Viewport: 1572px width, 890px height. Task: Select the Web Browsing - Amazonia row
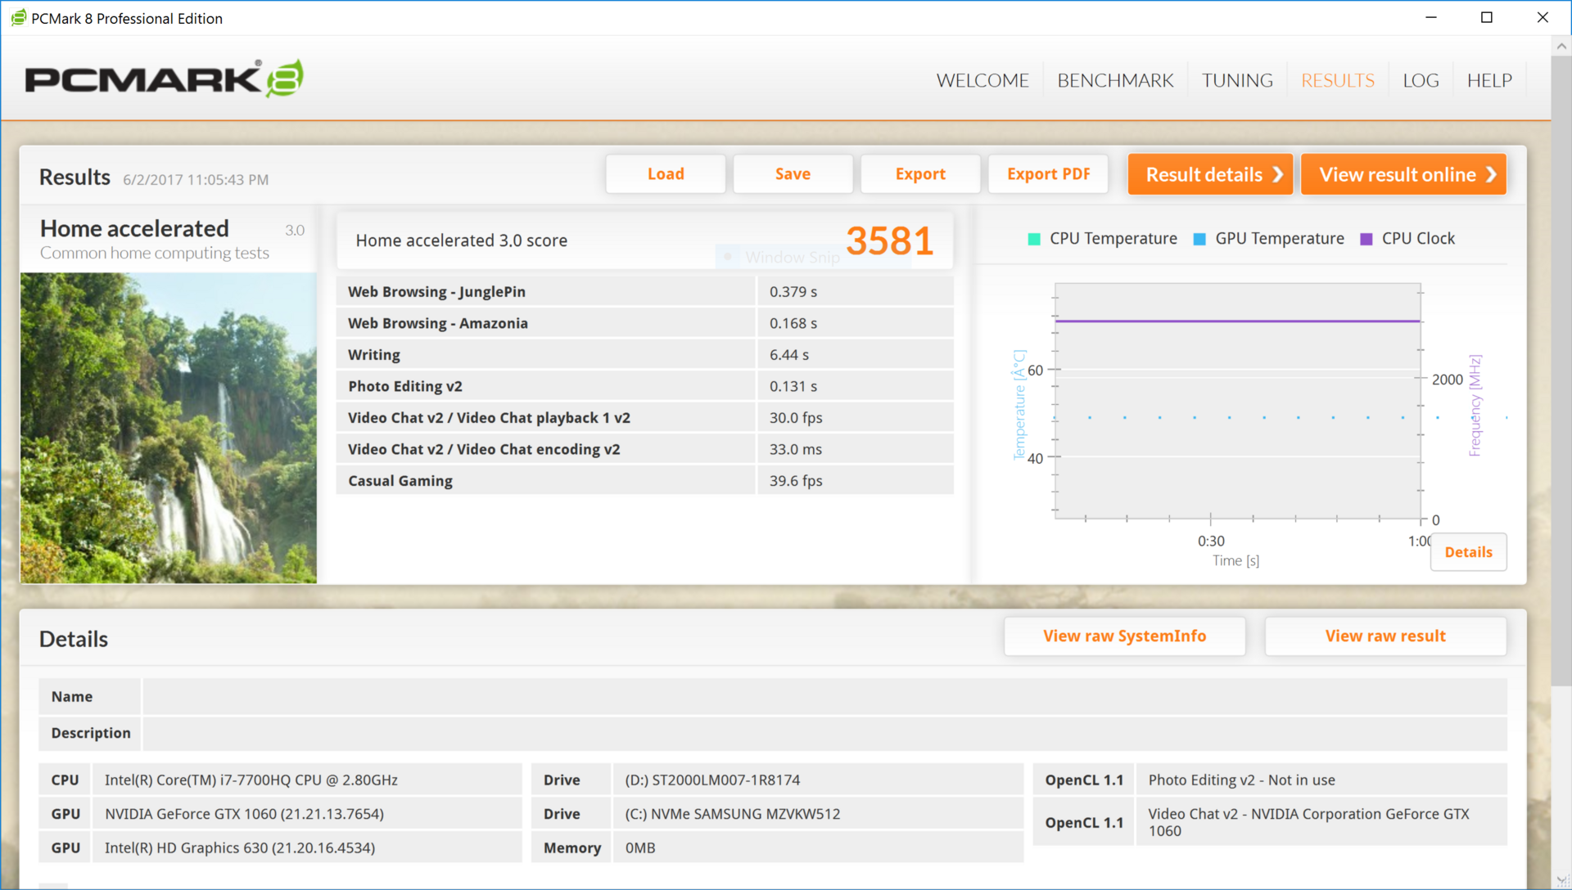[644, 323]
